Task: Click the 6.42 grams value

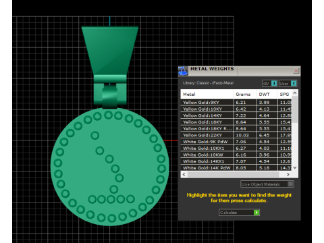Action: [241, 109]
